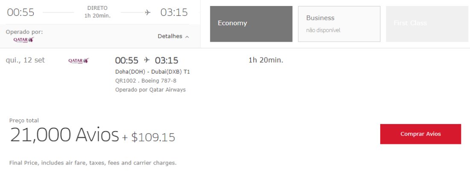Click the Final Price disclaimer text
The width and height of the screenshot is (470, 190).
coord(93,163)
